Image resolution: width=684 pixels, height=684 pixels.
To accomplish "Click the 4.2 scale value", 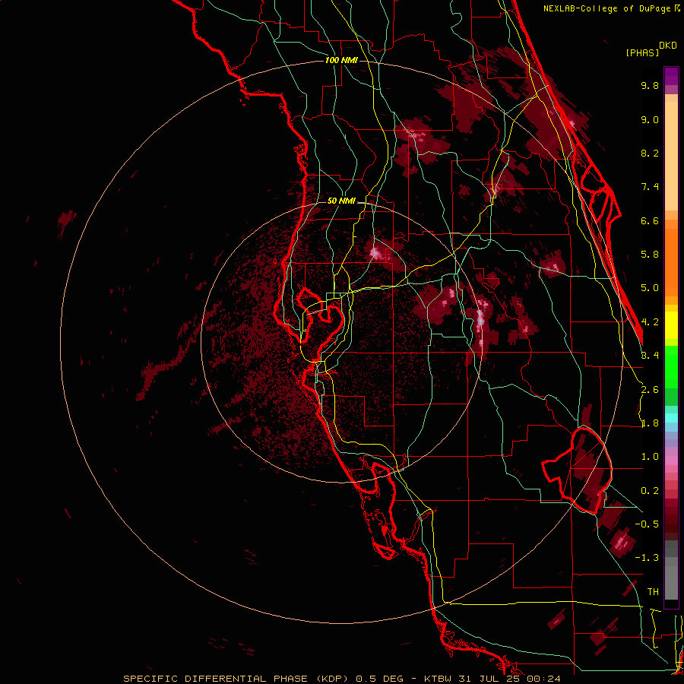I will pos(650,322).
